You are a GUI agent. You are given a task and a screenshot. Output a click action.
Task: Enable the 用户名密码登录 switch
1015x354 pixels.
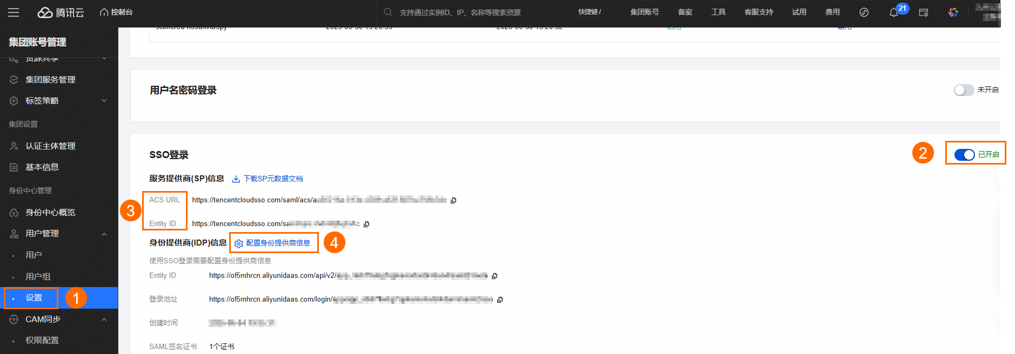(964, 90)
